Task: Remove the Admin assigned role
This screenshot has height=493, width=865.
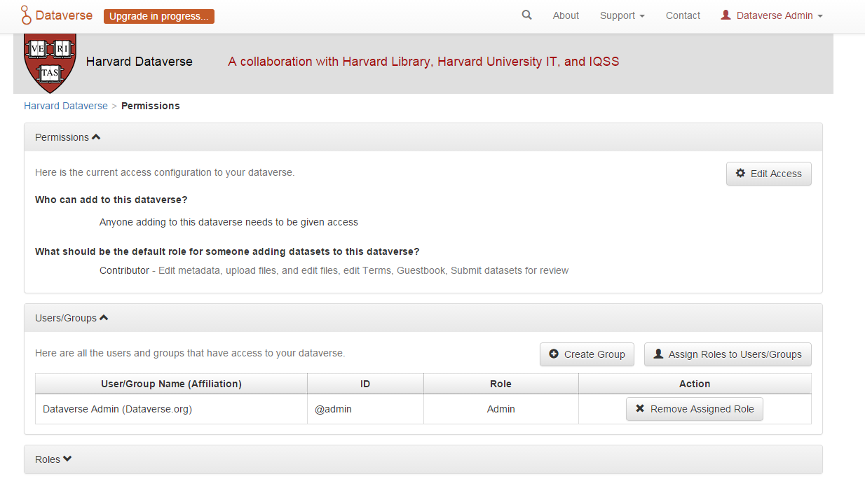Action: tap(694, 408)
